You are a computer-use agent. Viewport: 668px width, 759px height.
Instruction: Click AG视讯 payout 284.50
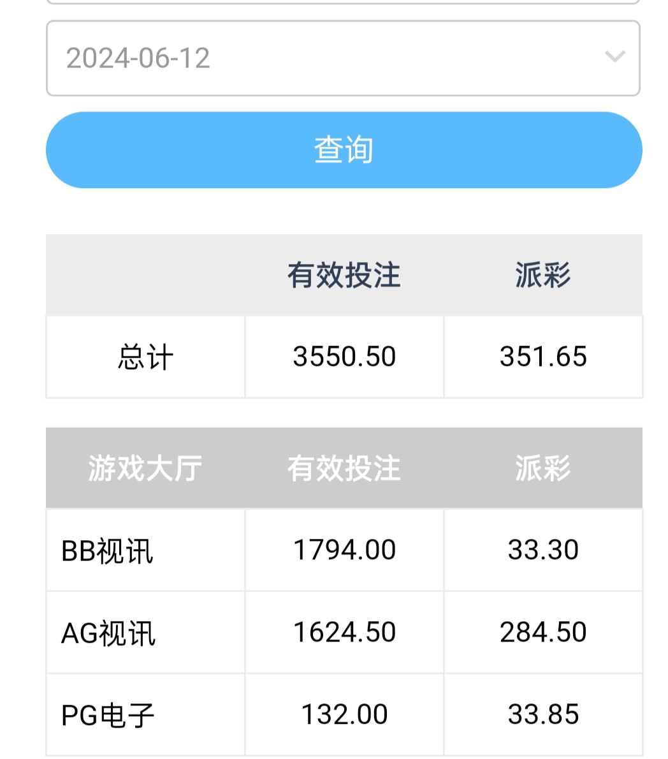(543, 632)
